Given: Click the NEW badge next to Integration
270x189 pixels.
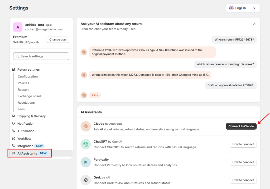Looking at the screenshot, I should (39, 146).
